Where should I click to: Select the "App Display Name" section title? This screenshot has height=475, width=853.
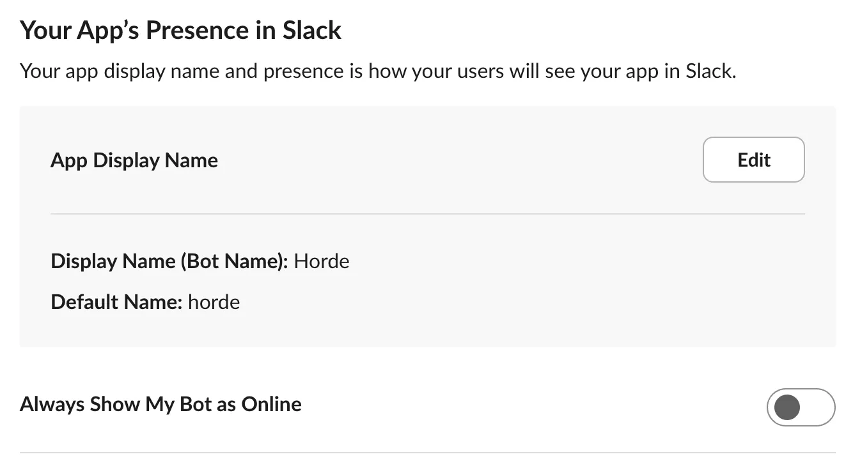[x=134, y=160]
